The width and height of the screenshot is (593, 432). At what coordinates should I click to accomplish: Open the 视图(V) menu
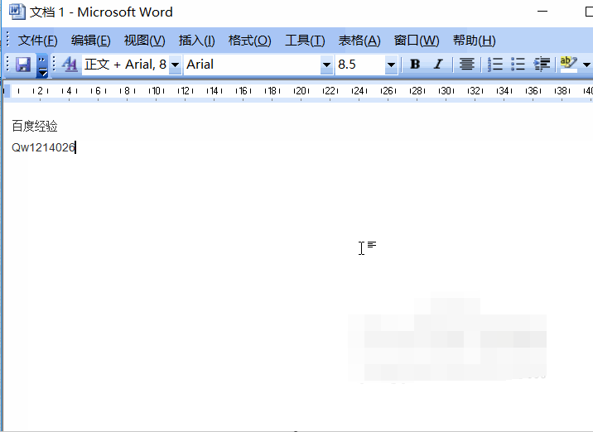pos(144,41)
